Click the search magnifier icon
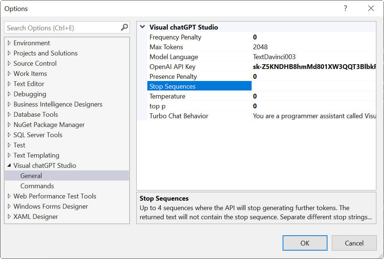 pyautogui.click(x=124, y=27)
